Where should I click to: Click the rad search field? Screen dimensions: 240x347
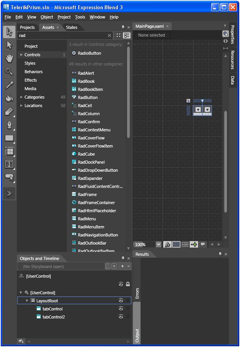click(x=63, y=35)
